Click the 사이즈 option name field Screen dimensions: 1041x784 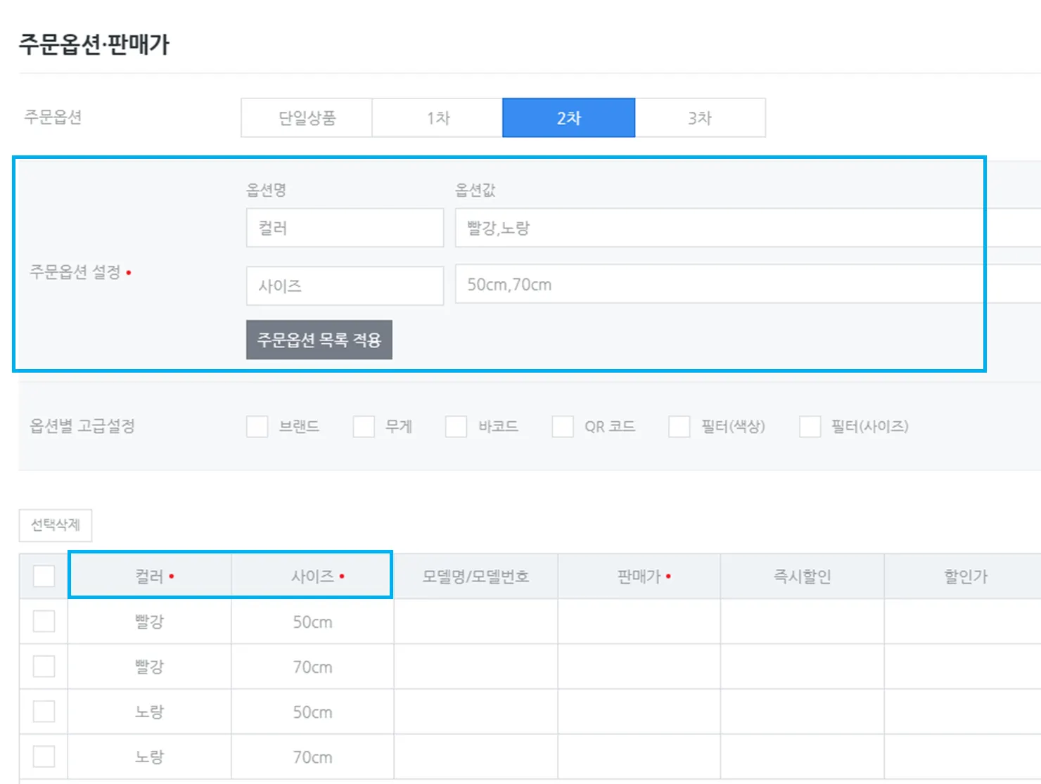(x=345, y=285)
